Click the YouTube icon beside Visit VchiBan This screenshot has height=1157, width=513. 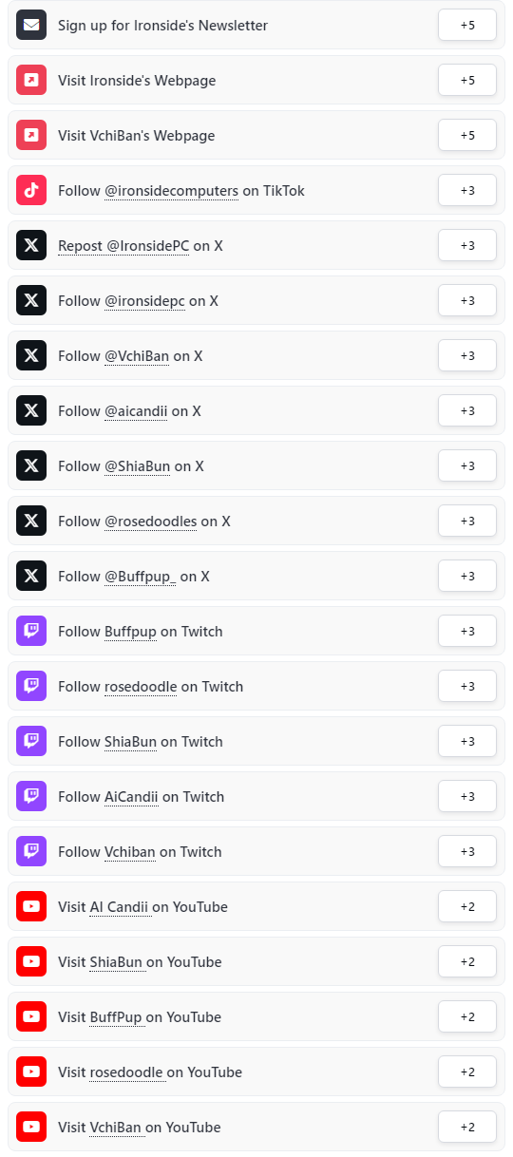click(31, 1128)
